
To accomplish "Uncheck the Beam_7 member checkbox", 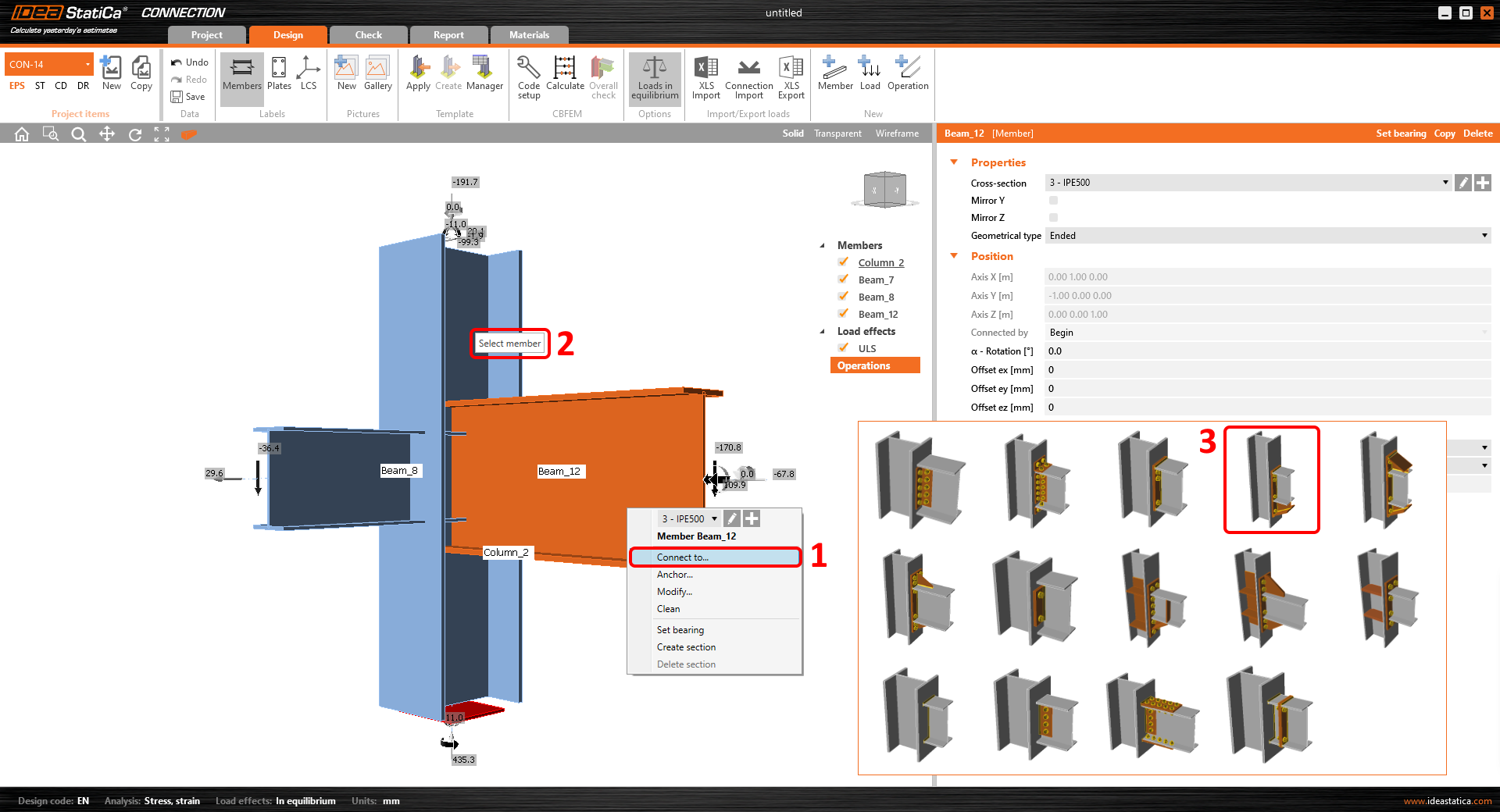I will [x=844, y=280].
